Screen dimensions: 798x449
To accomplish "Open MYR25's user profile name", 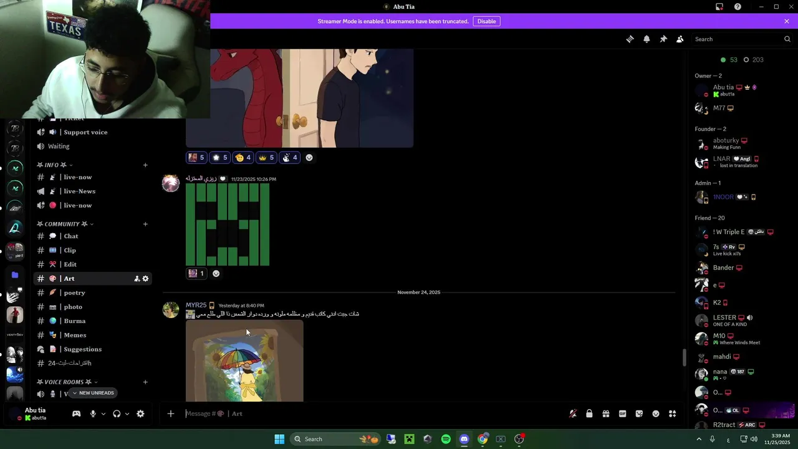I will (196, 306).
